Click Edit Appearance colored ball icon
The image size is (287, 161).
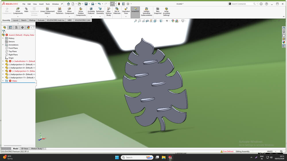click(x=173, y=21)
